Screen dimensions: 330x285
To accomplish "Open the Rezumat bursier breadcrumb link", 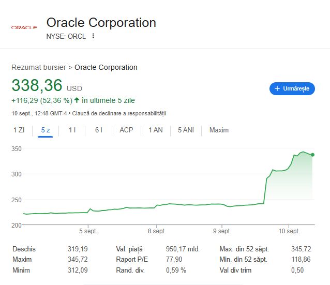I will 39,67.
